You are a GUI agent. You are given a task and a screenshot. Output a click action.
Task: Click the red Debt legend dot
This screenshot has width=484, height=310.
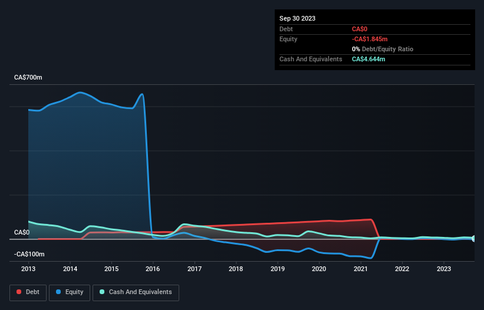(19, 292)
